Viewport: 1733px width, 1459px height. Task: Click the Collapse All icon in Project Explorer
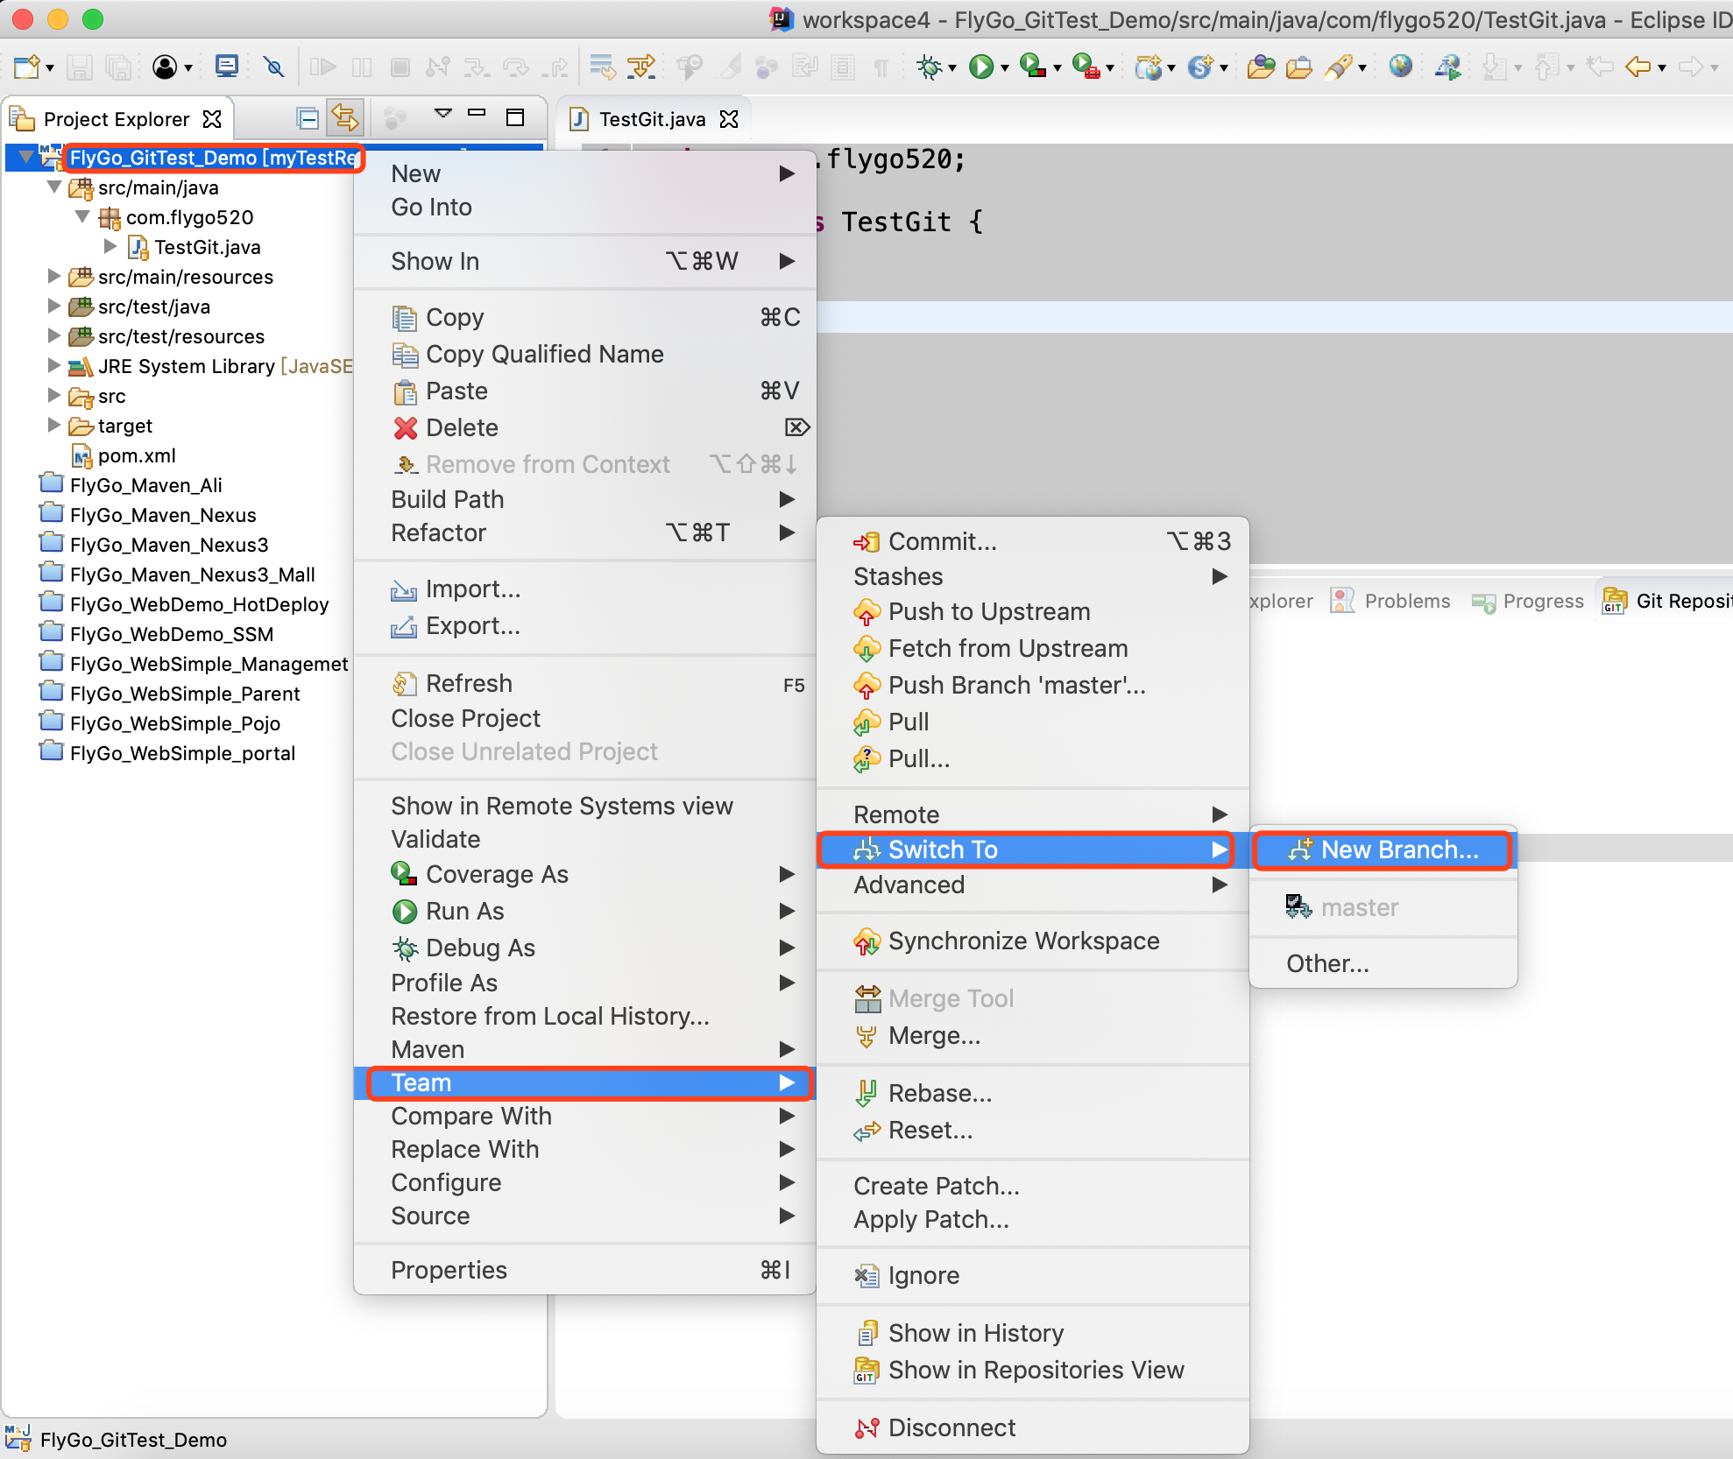[x=307, y=118]
